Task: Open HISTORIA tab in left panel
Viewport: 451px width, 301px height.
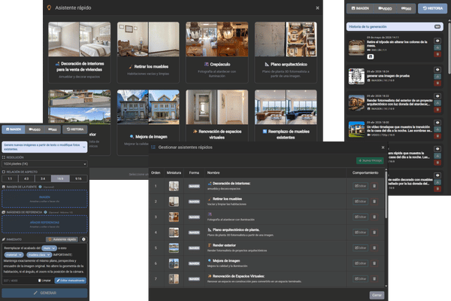Action: tap(74, 129)
